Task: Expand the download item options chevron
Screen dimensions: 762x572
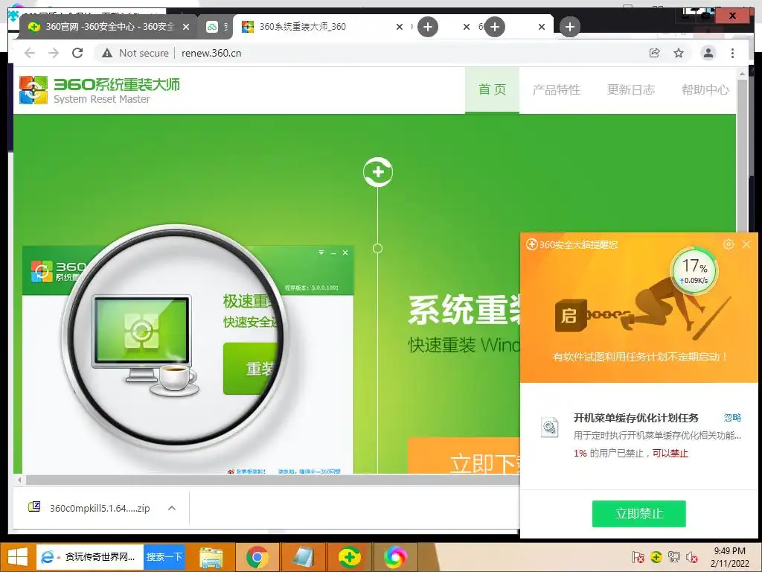Action: pos(172,508)
